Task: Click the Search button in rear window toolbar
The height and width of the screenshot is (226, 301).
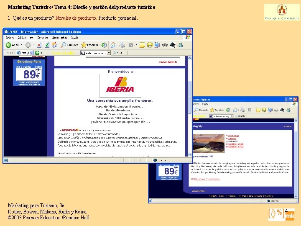Action: (x=240, y=116)
